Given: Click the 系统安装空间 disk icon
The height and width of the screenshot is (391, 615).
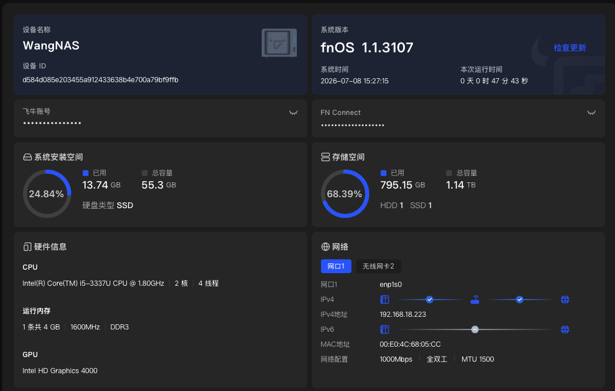Looking at the screenshot, I should tap(28, 157).
